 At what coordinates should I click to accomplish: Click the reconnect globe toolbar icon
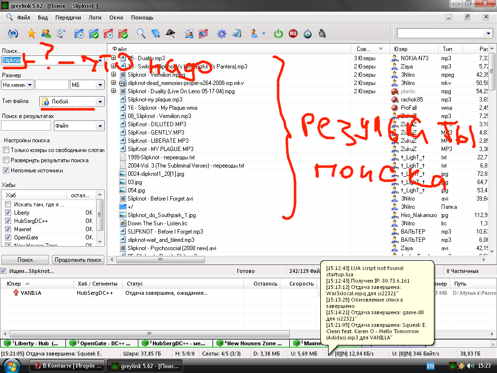click(13, 34)
